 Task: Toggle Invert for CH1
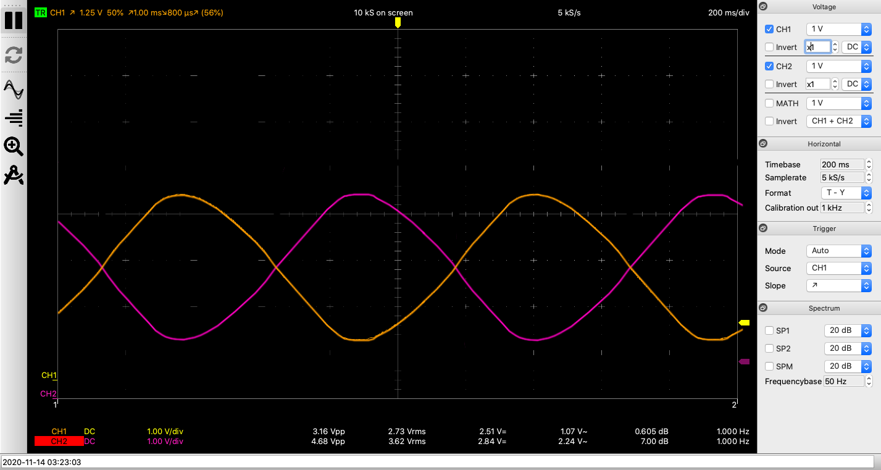[x=769, y=47]
